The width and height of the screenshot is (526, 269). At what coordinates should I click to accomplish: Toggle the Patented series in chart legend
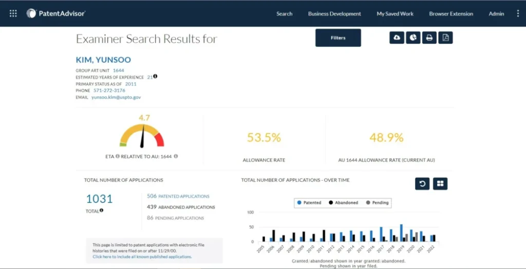point(309,203)
